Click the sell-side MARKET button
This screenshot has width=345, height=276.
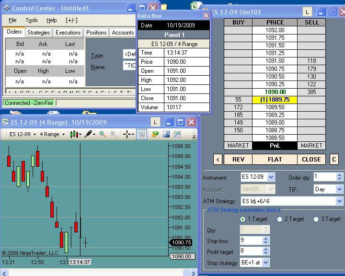pos(311,146)
